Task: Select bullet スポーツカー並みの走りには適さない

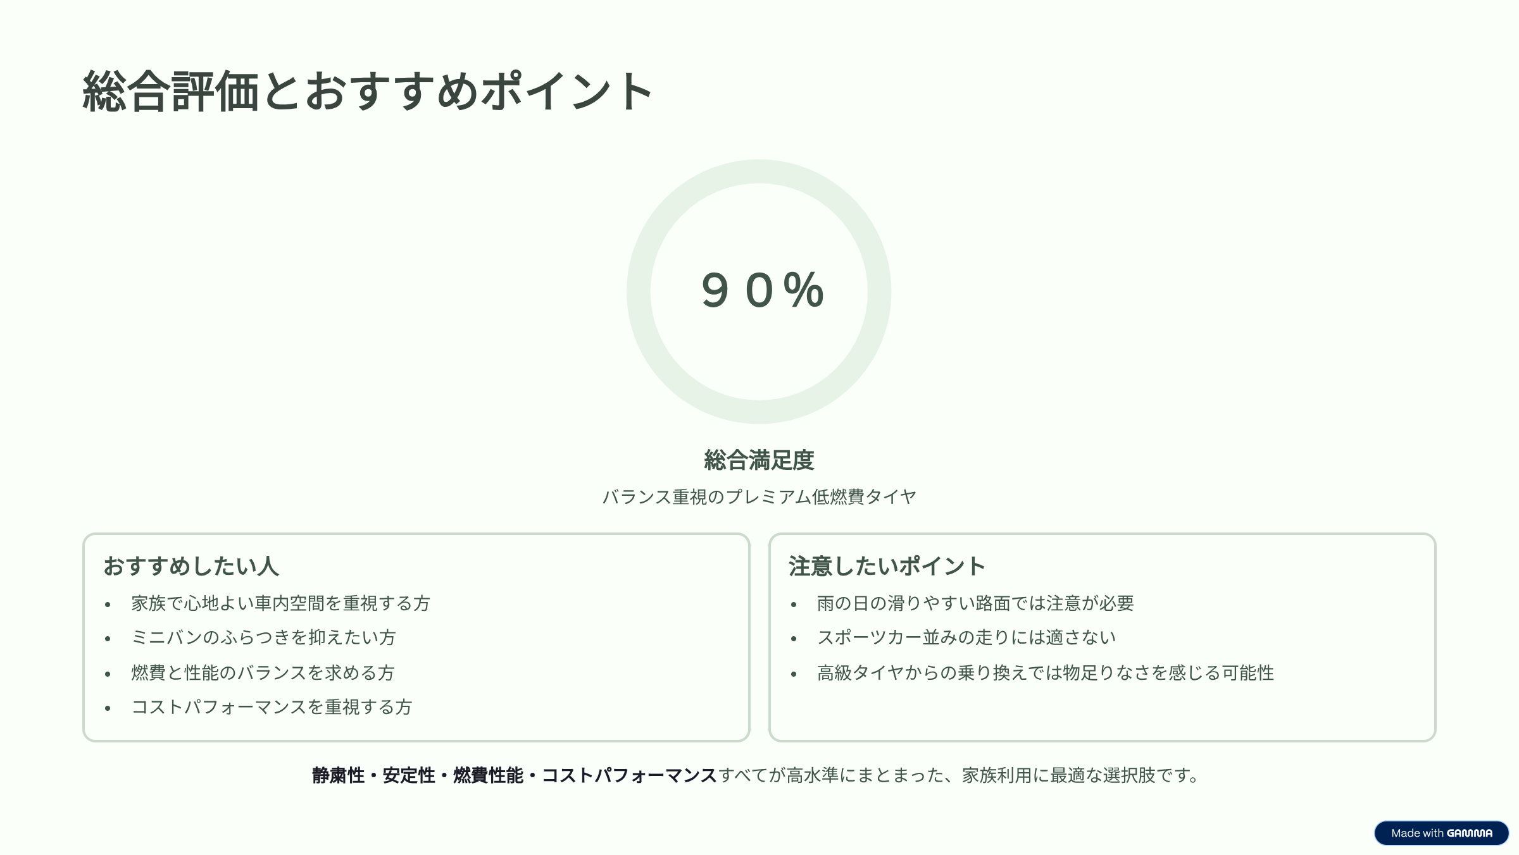Action: (966, 637)
